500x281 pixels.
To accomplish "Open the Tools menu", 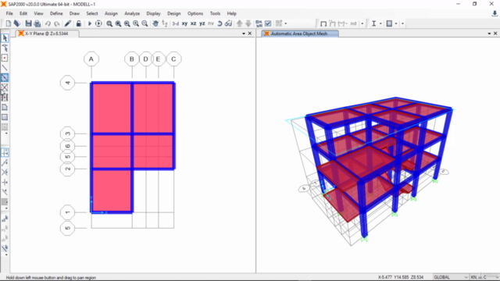I will (216, 13).
